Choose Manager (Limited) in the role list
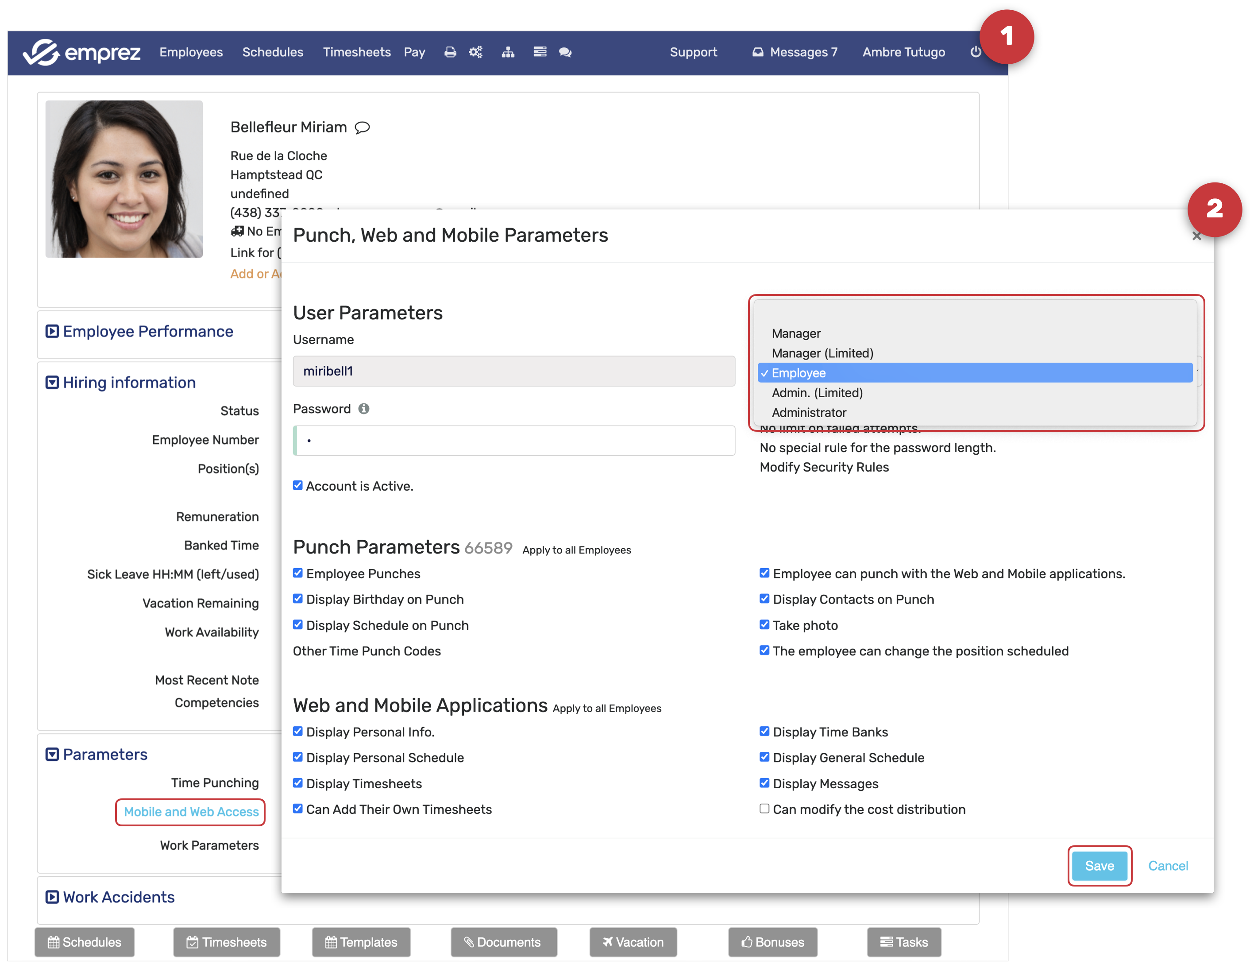The width and height of the screenshot is (1250, 968). (x=822, y=353)
